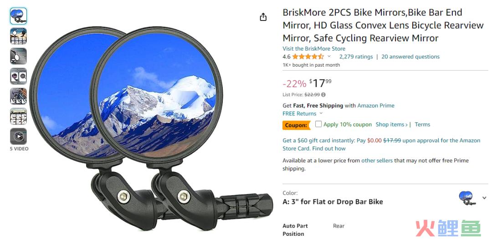The height and width of the screenshot is (239, 492).
Task: Click the share icon above product image
Action: click(x=263, y=17)
